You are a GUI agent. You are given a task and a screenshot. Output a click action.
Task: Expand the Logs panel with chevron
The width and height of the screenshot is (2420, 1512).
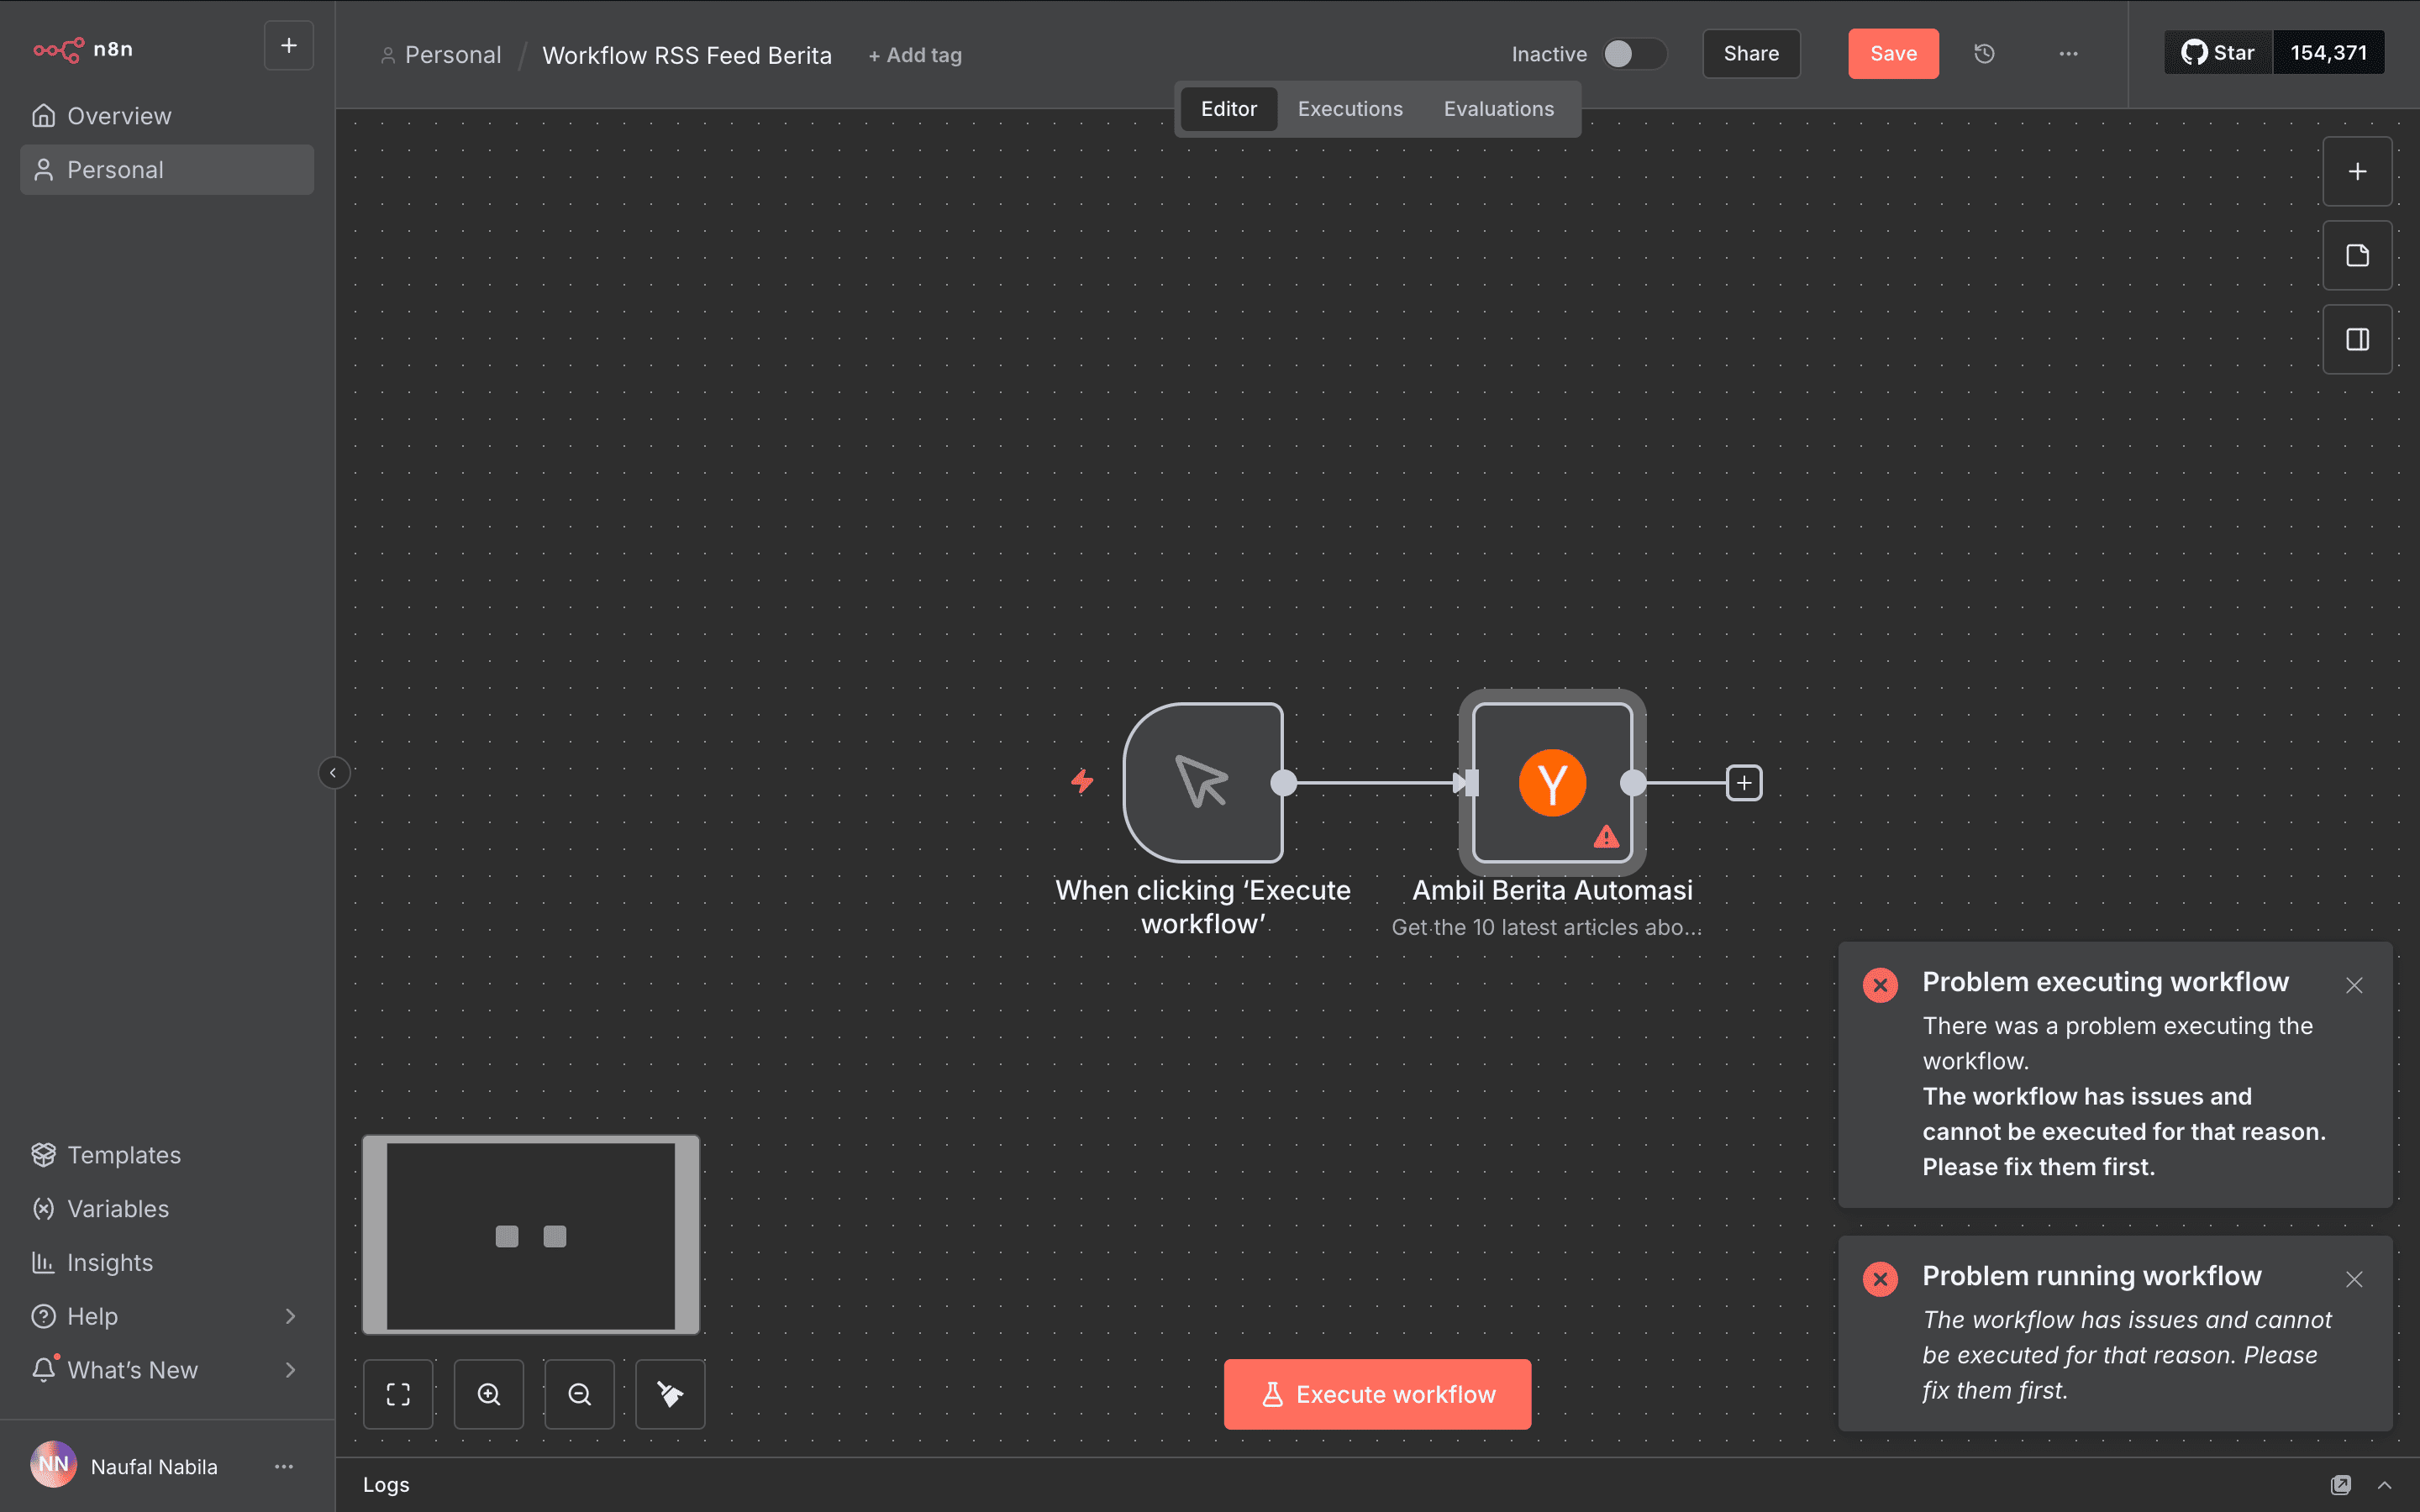[x=2385, y=1485]
